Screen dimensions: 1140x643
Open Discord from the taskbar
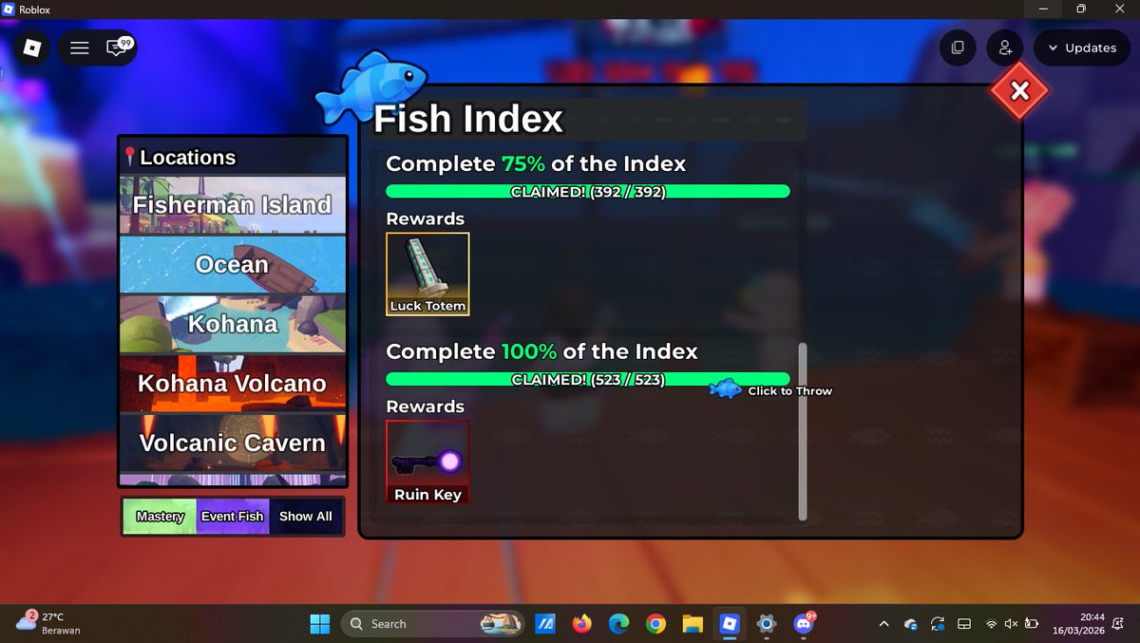click(804, 624)
